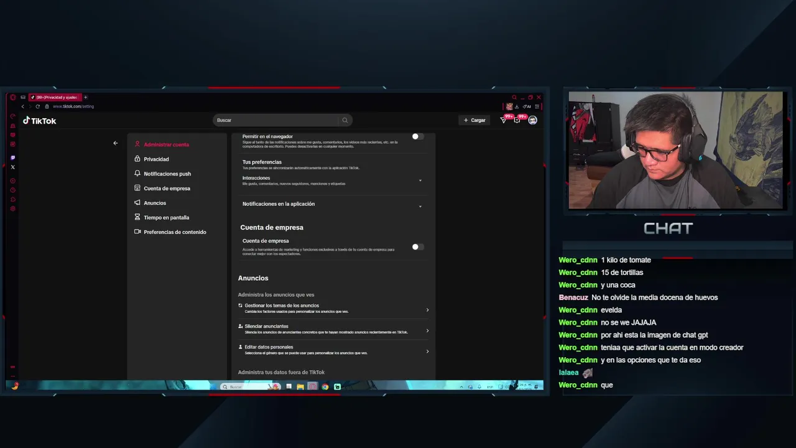Open the workspaces icon next to the tab

coord(23,97)
